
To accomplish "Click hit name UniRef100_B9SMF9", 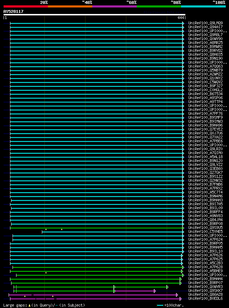I will 205,117.
